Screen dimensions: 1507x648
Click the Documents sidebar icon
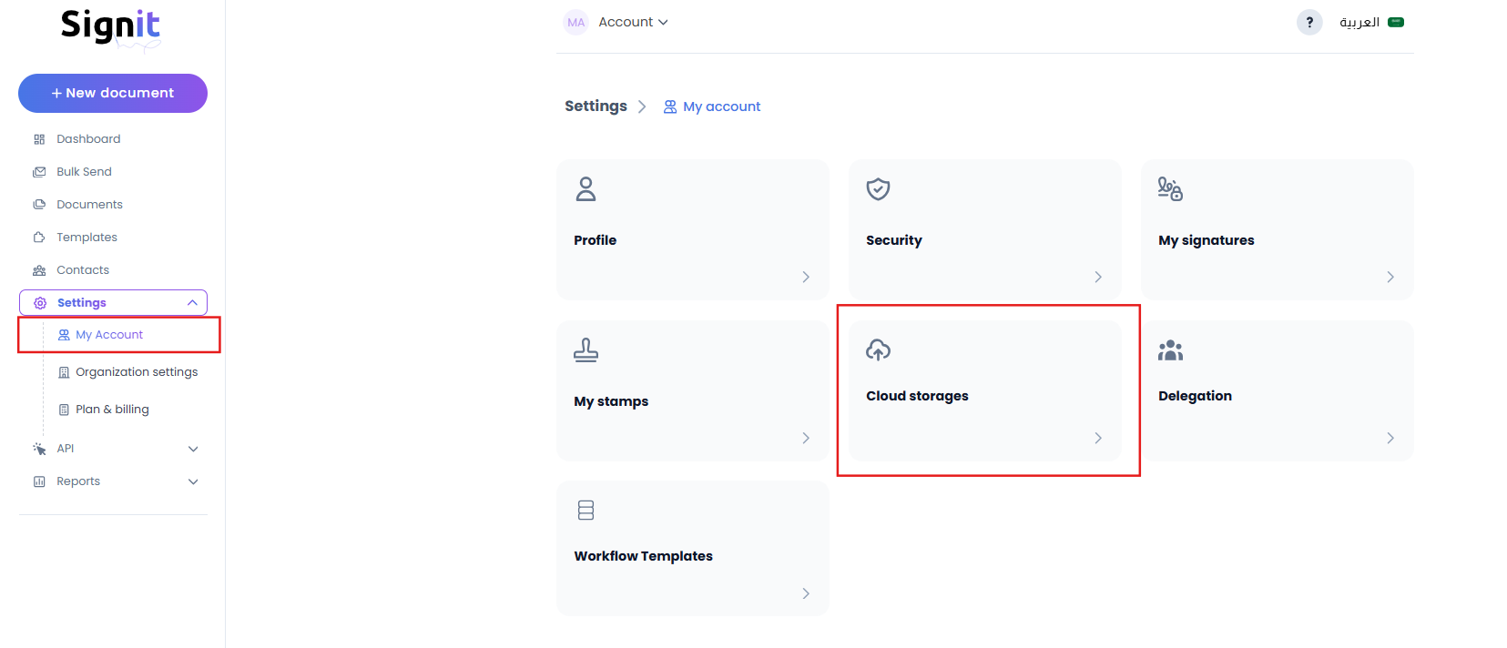pyautogui.click(x=39, y=205)
